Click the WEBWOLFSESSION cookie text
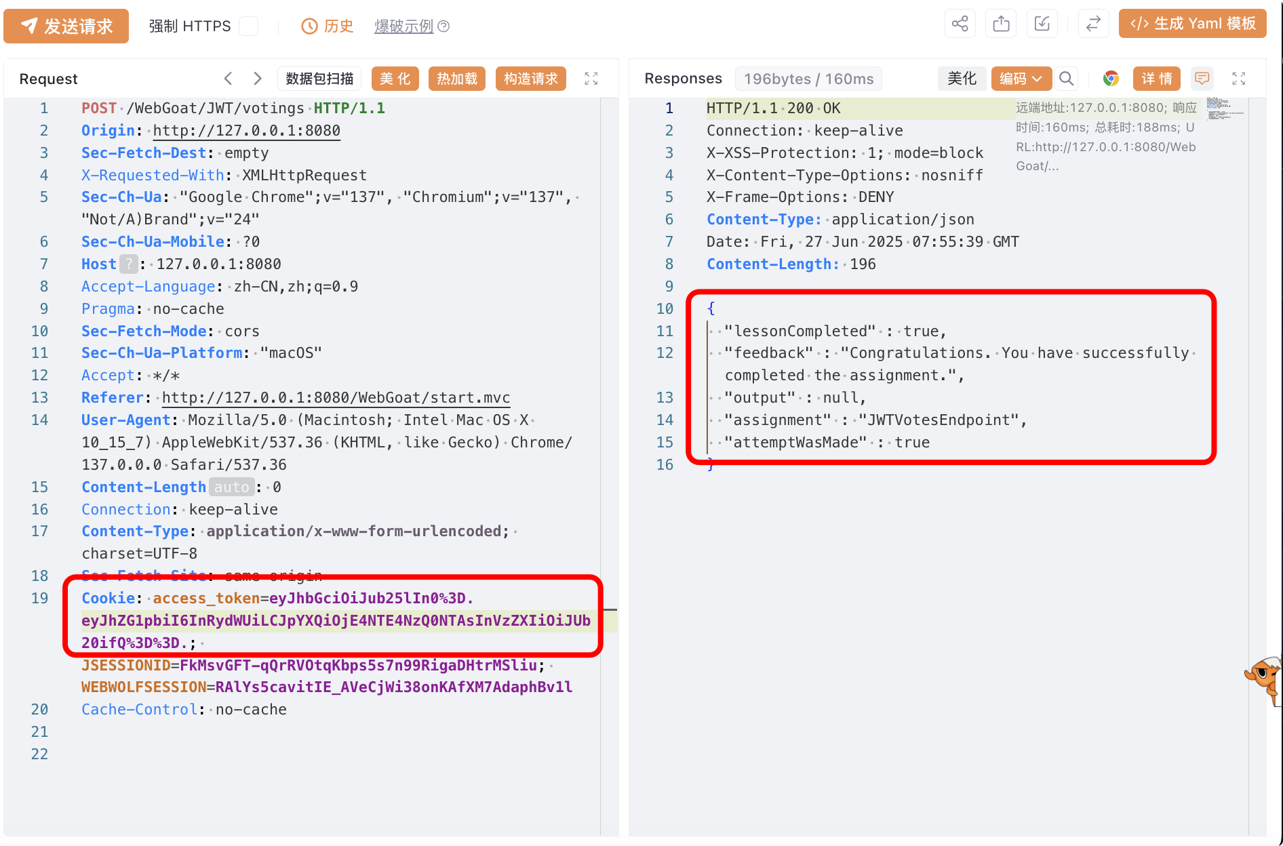This screenshot has width=1283, height=846. pos(327,687)
